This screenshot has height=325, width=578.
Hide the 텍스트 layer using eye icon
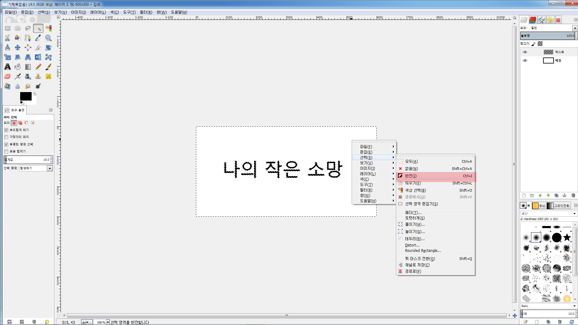[525, 52]
